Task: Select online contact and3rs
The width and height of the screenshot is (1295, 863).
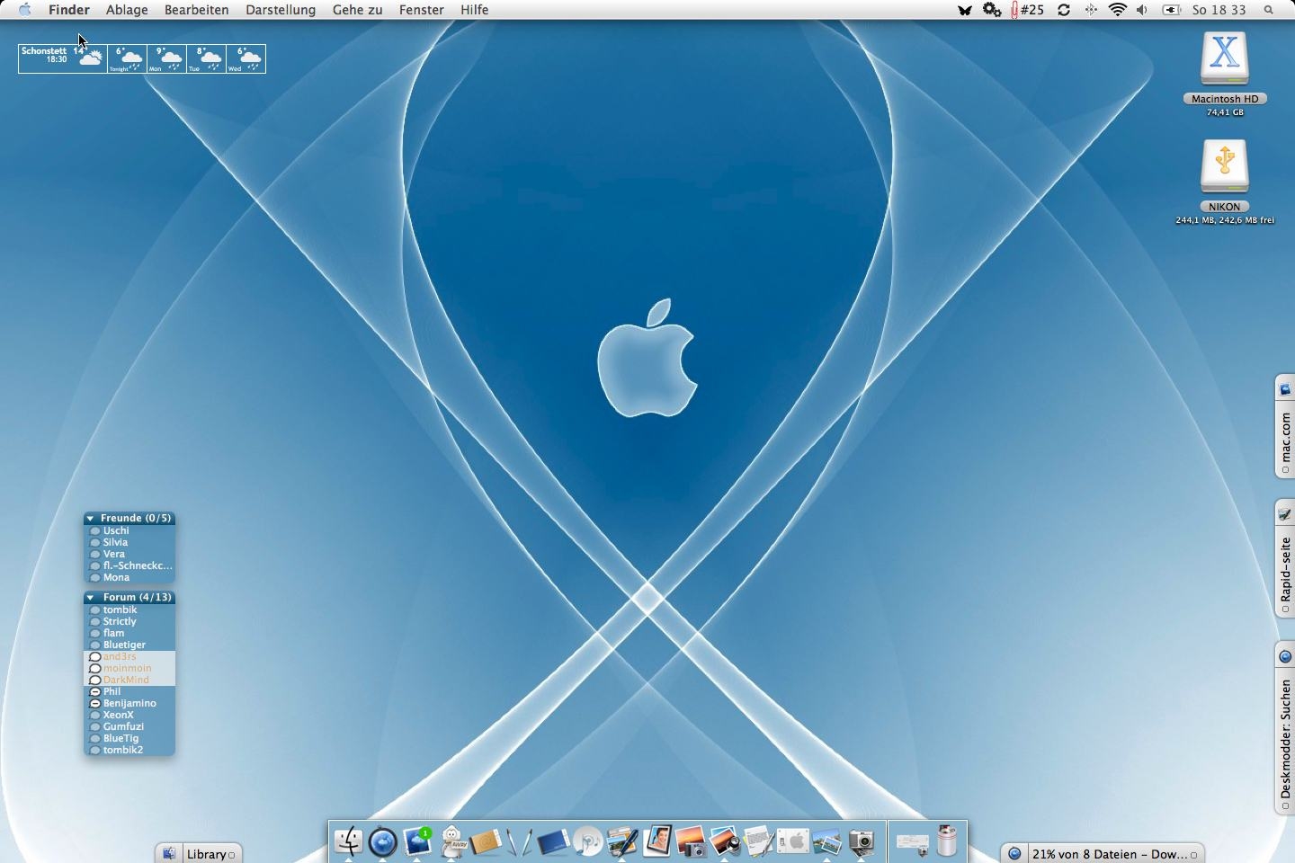Action: coord(129,656)
